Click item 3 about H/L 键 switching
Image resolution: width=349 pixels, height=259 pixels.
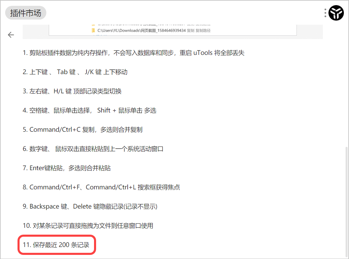click(x=72, y=91)
